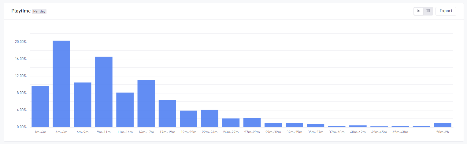The image size is (467, 144).
Task: Switch to table view icon
Action: tap(428, 11)
